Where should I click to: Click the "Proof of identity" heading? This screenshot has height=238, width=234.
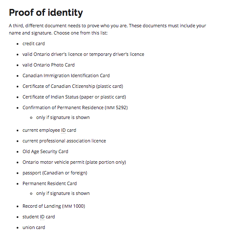(46, 13)
